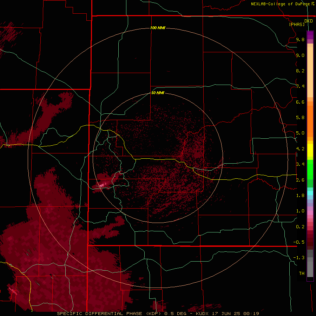Viewport: 316px width, 316px height.
Task: Click the 00:19 timestamp
Action: click(251, 314)
